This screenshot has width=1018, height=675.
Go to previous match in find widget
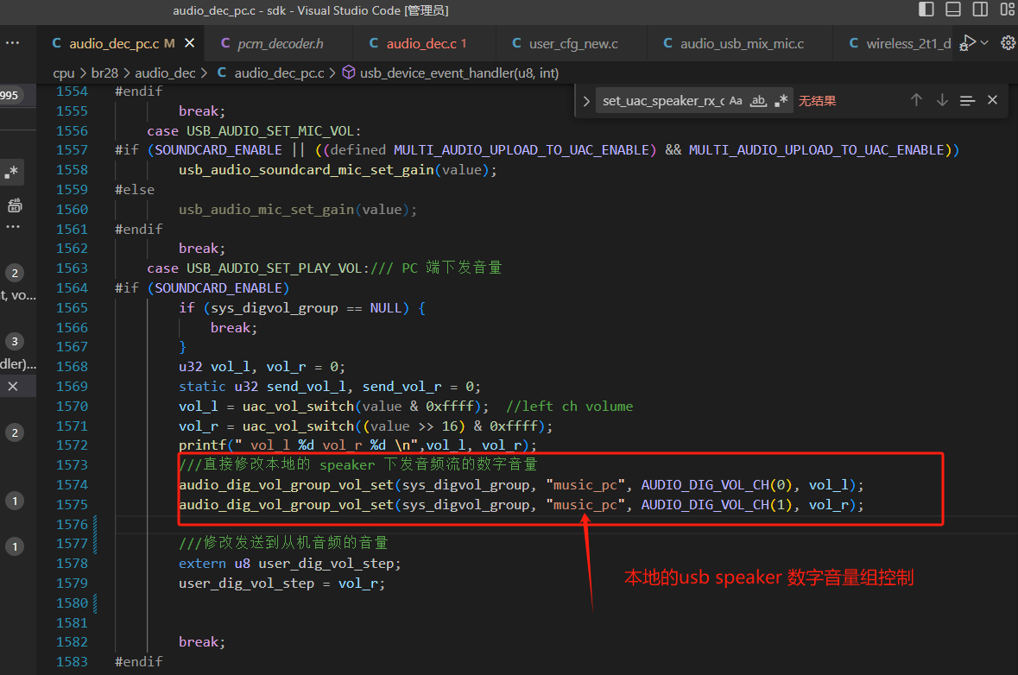(x=916, y=100)
